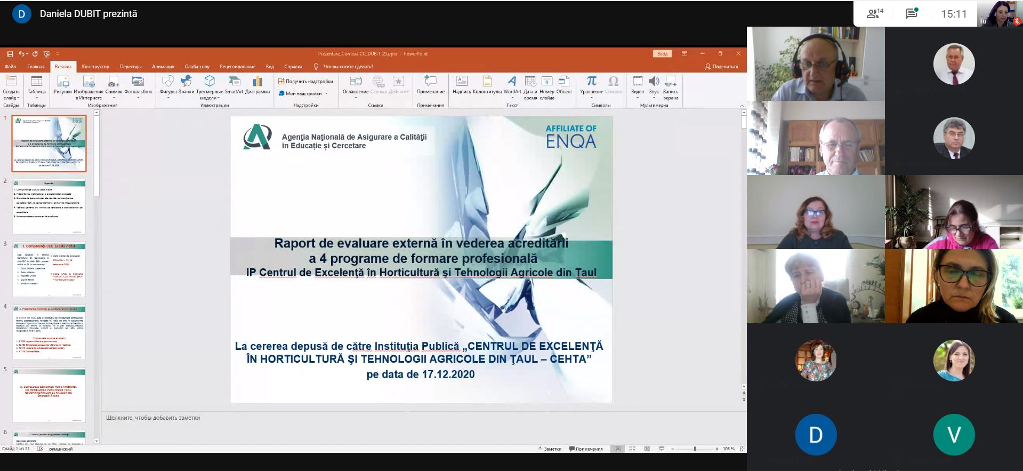Insert a Диаграмма chart

[x=257, y=85]
